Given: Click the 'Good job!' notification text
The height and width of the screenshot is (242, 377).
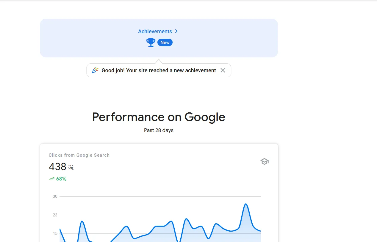Looking at the screenshot, I should pos(158,70).
